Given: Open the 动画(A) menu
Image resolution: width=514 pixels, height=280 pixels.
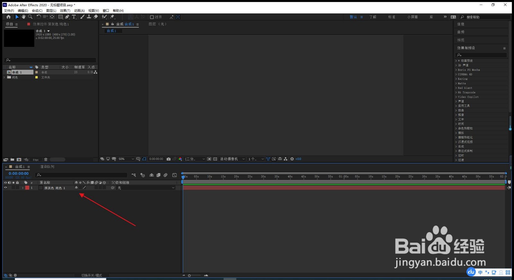Looking at the screenshot, I should coord(79,11).
